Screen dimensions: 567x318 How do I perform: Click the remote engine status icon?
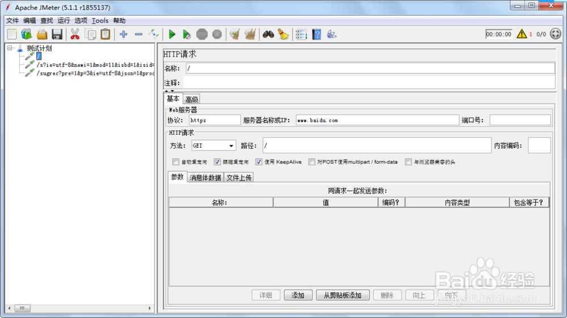click(x=556, y=34)
